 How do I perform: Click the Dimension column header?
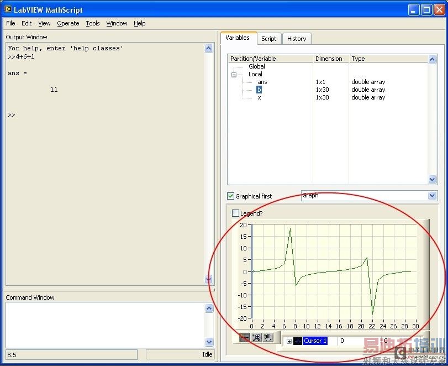pyautogui.click(x=331, y=59)
